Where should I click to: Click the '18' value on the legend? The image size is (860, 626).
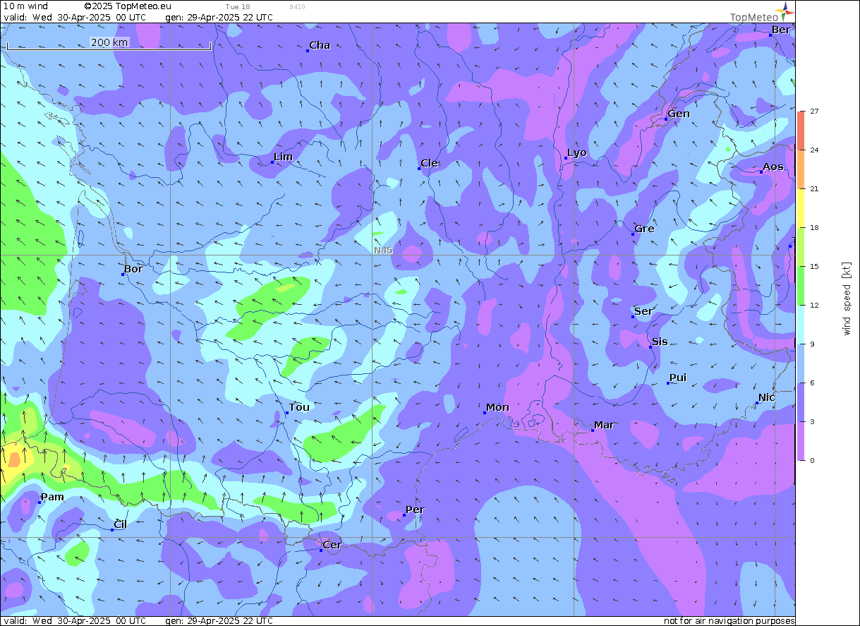pos(814,227)
